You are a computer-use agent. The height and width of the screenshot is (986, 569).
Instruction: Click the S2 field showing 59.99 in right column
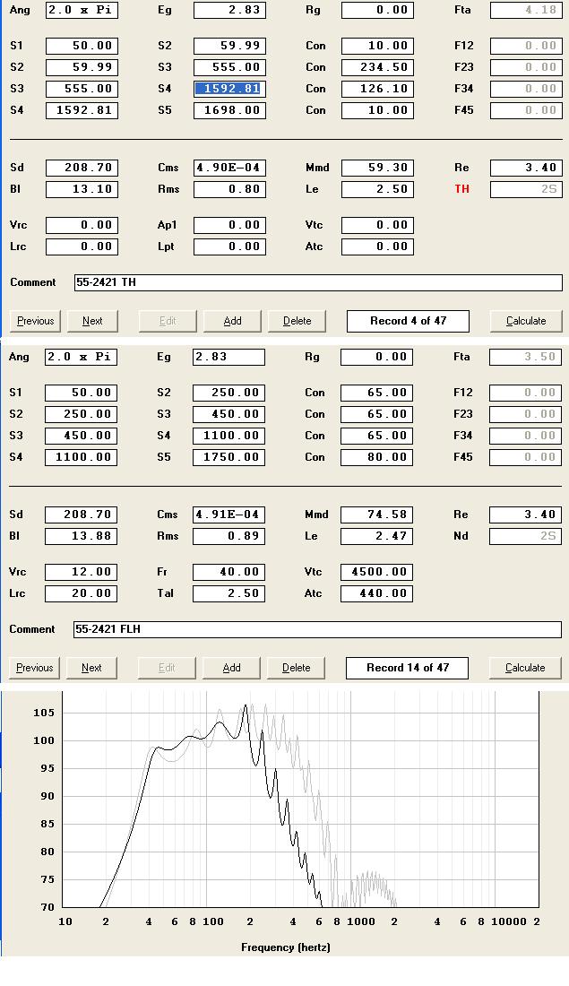click(x=230, y=46)
